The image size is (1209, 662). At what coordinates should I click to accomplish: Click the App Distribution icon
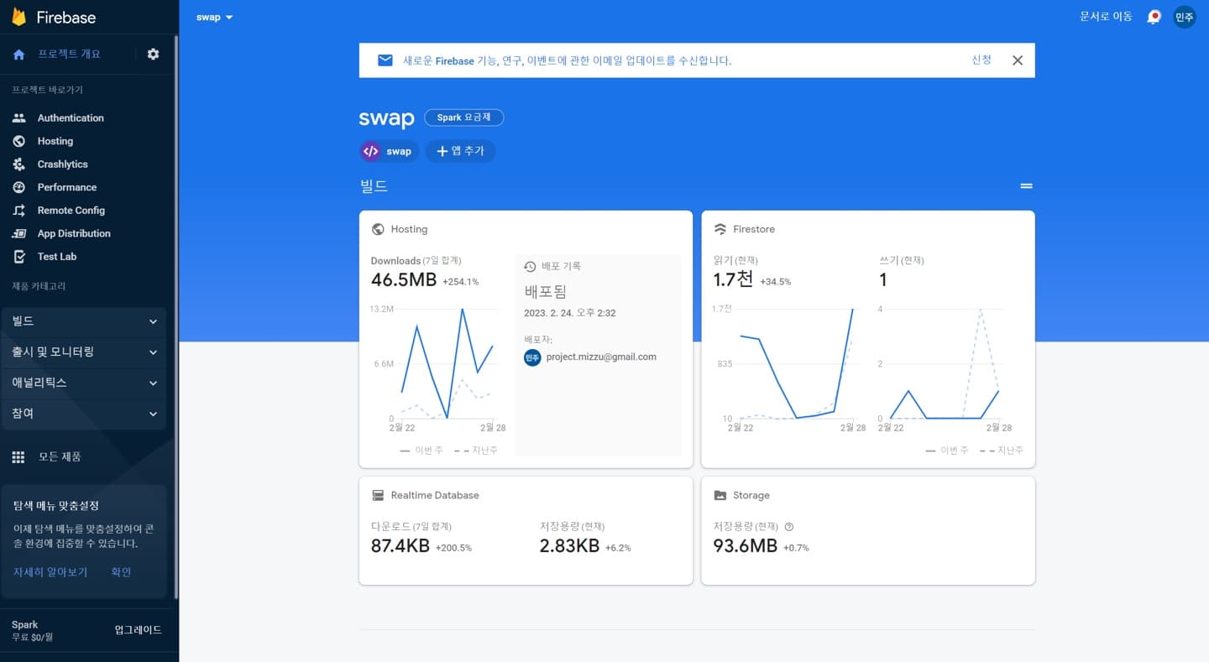tap(19, 233)
